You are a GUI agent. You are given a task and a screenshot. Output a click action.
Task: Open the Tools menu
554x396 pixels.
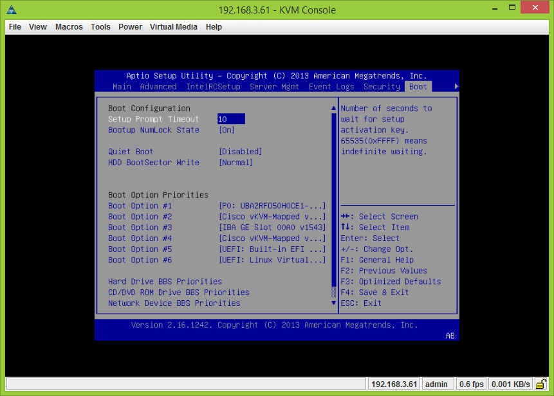tap(100, 27)
